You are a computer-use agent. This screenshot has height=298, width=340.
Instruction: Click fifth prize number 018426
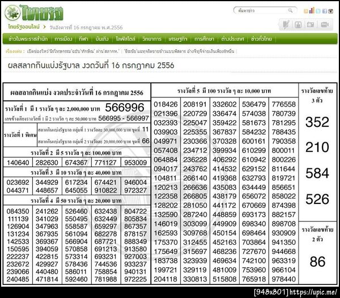coord(165,104)
